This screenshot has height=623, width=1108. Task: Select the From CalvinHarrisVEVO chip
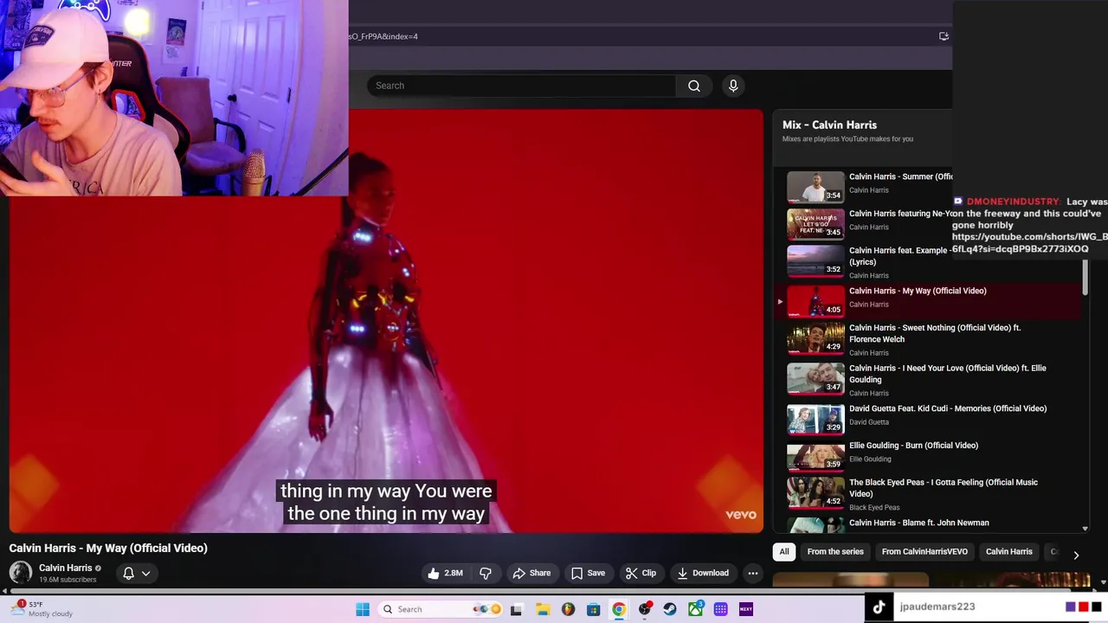coord(924,551)
